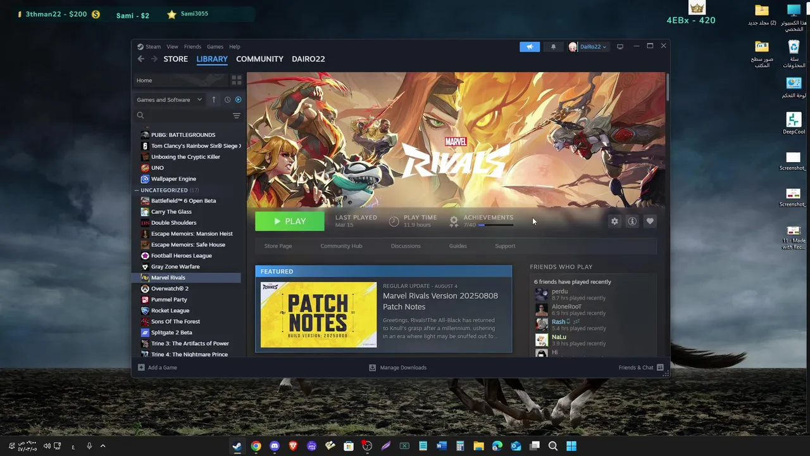This screenshot has width=810, height=456.
Task: Open Steam from the taskbar
Action: pyautogui.click(x=237, y=446)
